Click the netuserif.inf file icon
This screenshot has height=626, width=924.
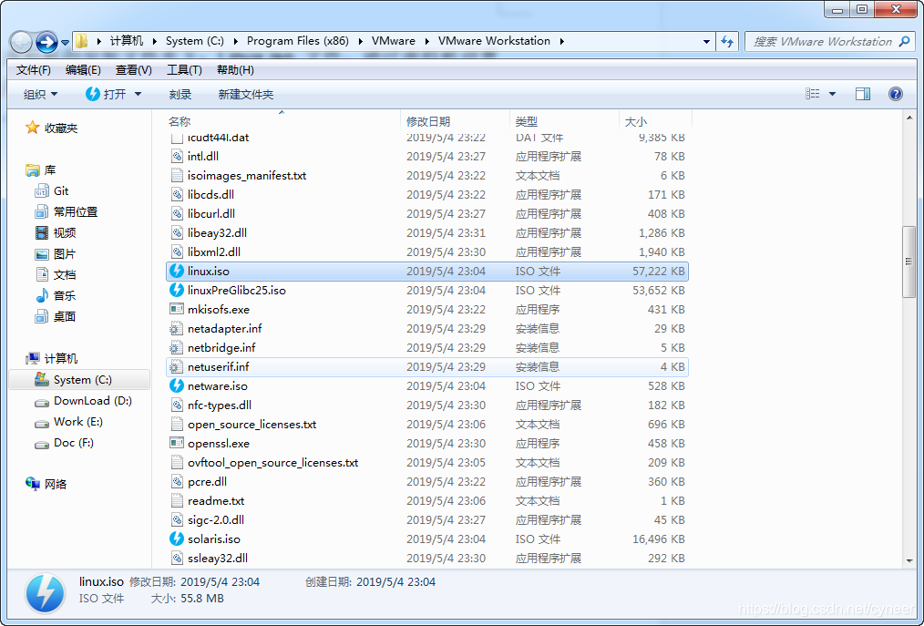(x=176, y=366)
